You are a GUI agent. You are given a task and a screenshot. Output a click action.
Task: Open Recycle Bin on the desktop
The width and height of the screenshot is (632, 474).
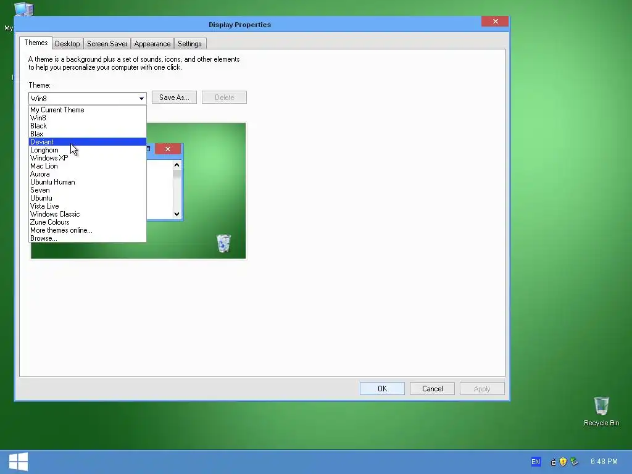(601, 411)
